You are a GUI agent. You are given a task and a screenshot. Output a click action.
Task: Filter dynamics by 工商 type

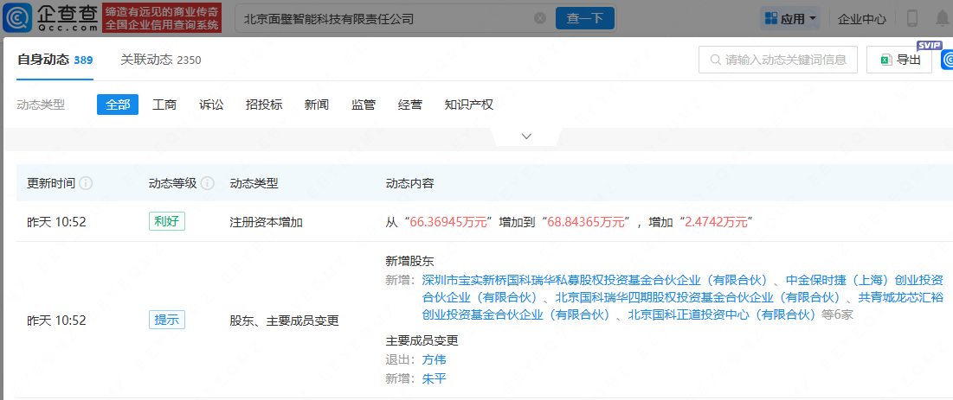click(x=164, y=105)
